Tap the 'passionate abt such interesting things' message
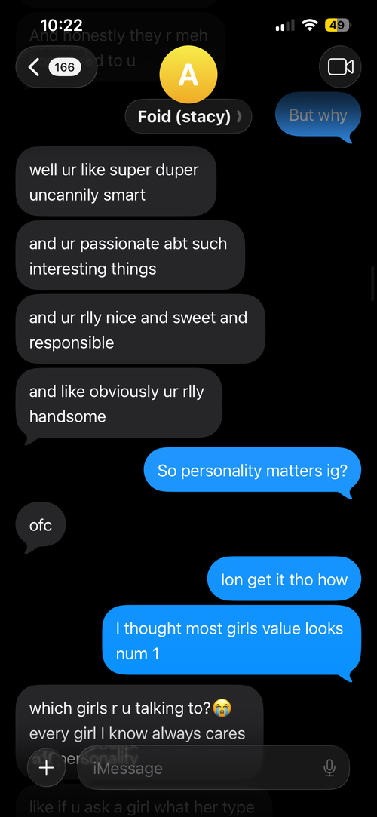This screenshot has height=817, width=377. point(130,255)
